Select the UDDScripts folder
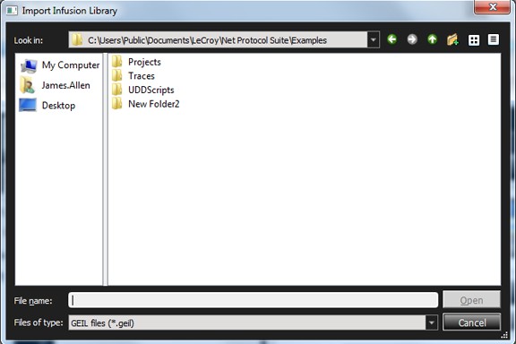 point(142,90)
